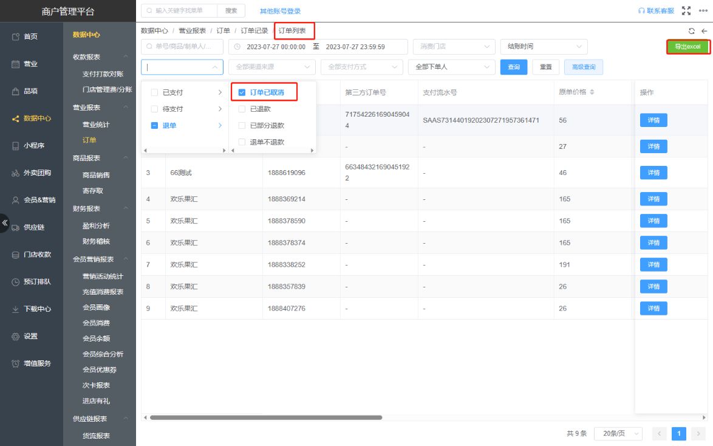Open the 小程序 sidebar icon

[x=15, y=146]
